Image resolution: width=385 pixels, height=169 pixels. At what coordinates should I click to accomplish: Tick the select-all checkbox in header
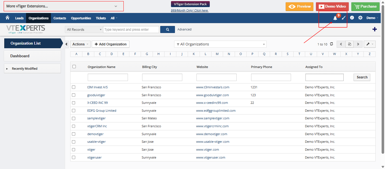74,67
